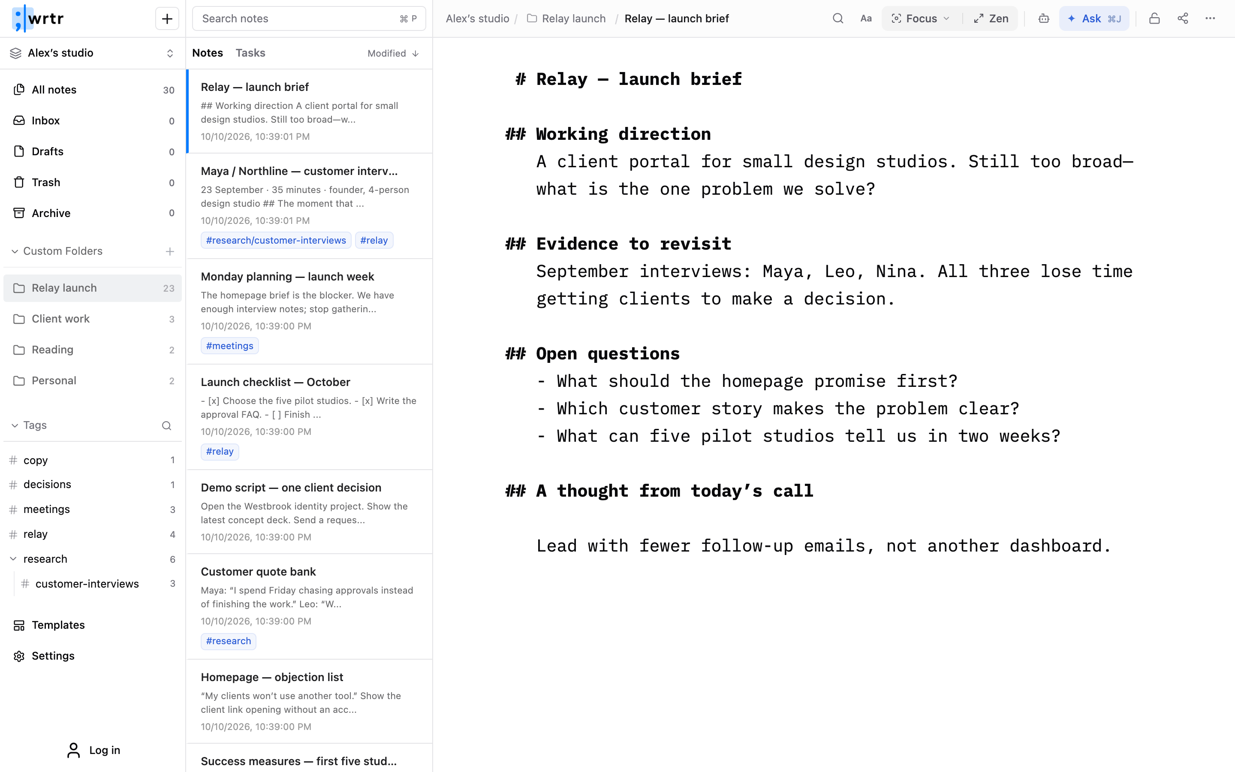
Task: Open the Reading folder
Action: pyautogui.click(x=93, y=350)
